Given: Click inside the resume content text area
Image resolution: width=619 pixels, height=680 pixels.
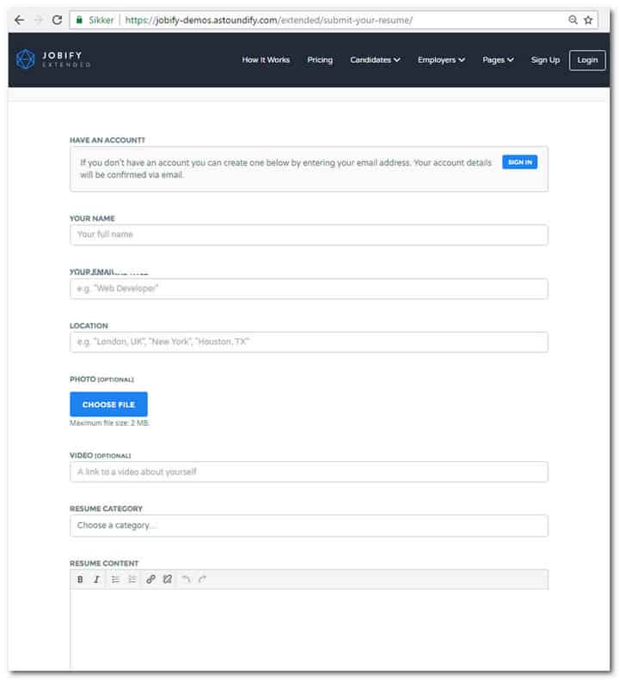Looking at the screenshot, I should (x=309, y=628).
